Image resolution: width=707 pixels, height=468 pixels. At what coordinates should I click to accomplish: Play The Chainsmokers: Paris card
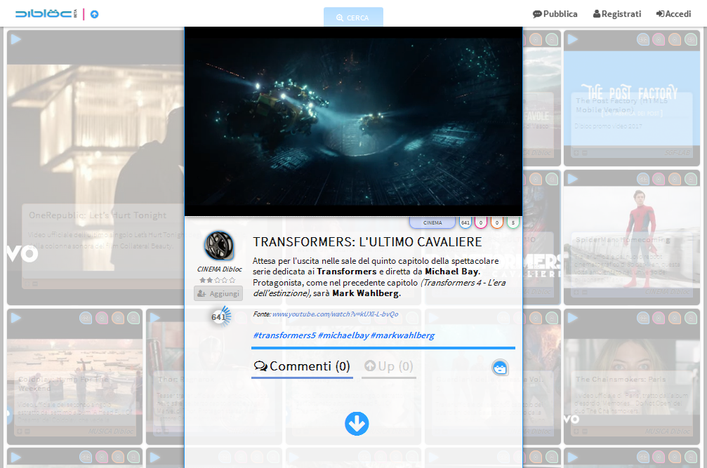(x=573, y=318)
